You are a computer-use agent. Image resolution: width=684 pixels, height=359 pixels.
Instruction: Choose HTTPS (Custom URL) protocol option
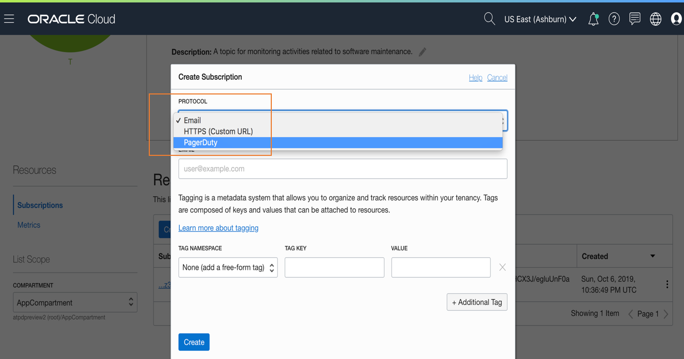[218, 131]
